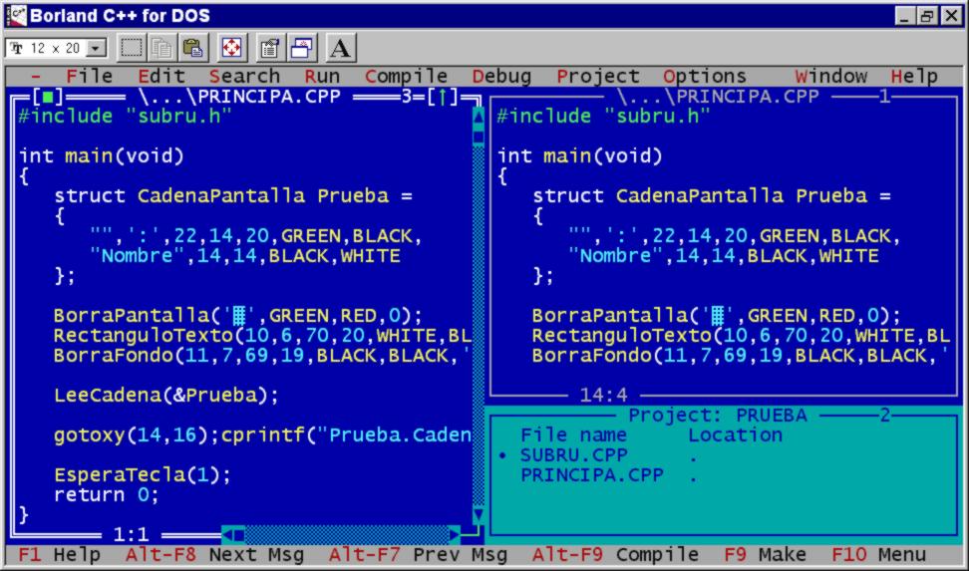
Task: Select SUBRU.CPP in the Project window
Action: [574, 454]
